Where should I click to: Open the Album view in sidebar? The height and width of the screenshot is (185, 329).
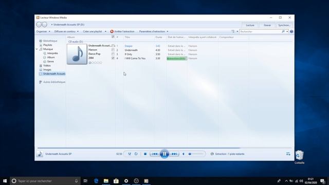click(51, 57)
